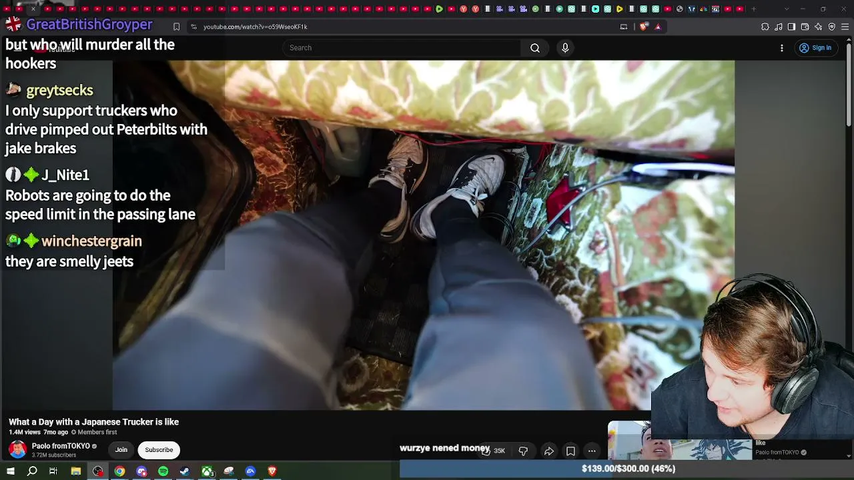
Task: Open Discord from the taskbar
Action: point(141,471)
